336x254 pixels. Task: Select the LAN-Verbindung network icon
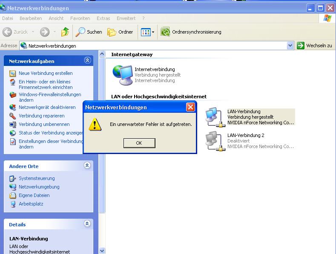pyautogui.click(x=215, y=117)
